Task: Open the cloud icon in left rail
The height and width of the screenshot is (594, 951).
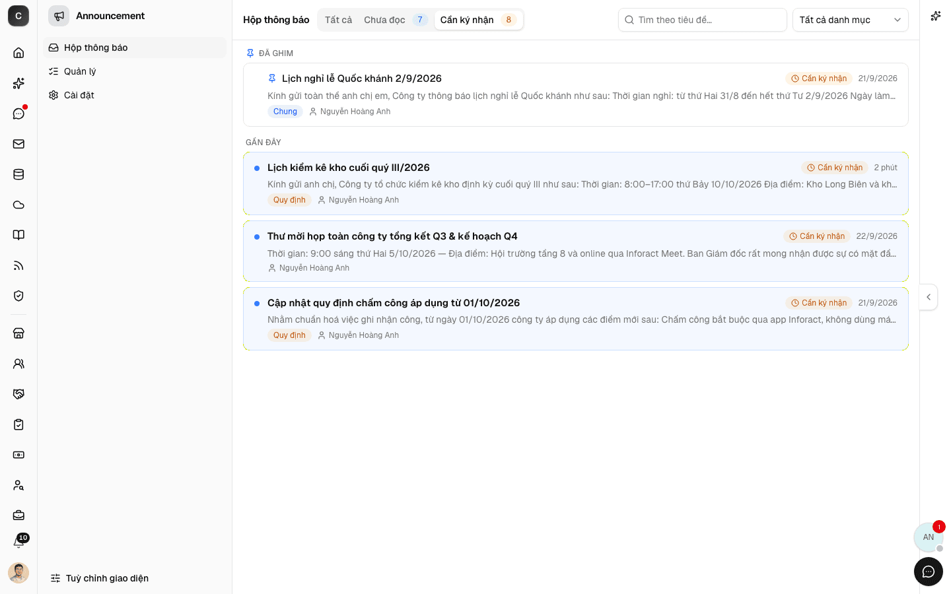Action: pos(18,205)
